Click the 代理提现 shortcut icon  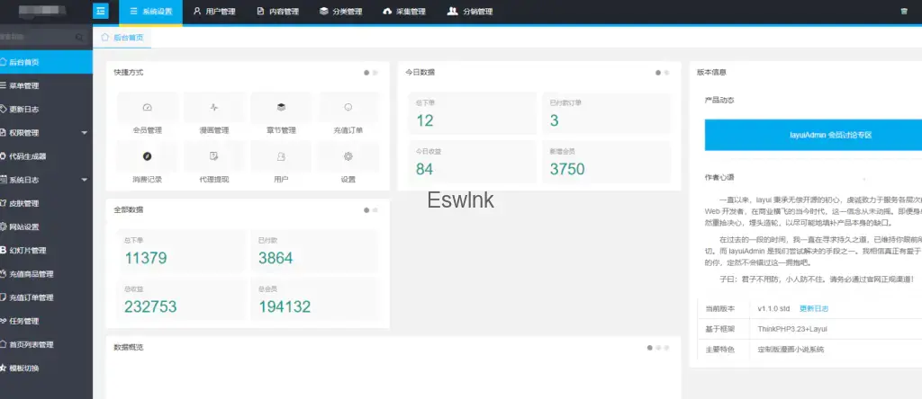[x=214, y=156]
